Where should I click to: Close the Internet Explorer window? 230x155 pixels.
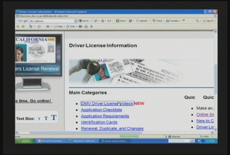point(216,12)
